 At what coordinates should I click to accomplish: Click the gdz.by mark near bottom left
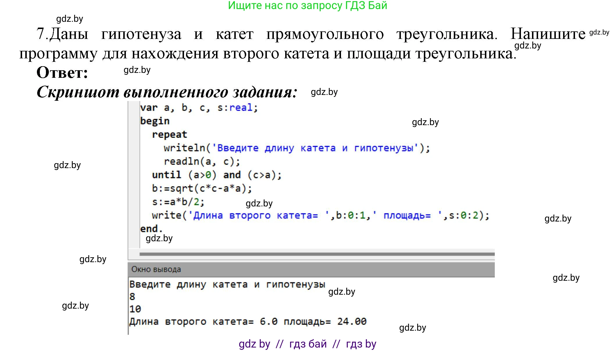75,305
